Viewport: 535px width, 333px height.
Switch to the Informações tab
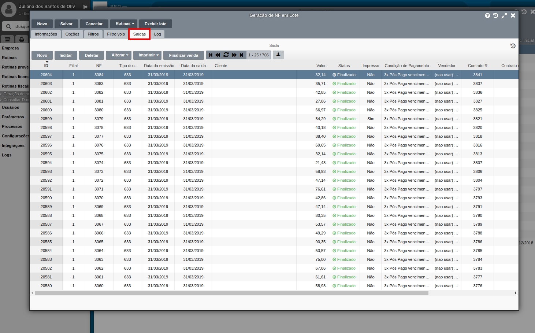(x=46, y=34)
